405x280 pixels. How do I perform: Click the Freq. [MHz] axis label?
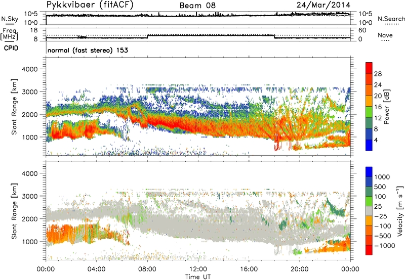(9, 34)
